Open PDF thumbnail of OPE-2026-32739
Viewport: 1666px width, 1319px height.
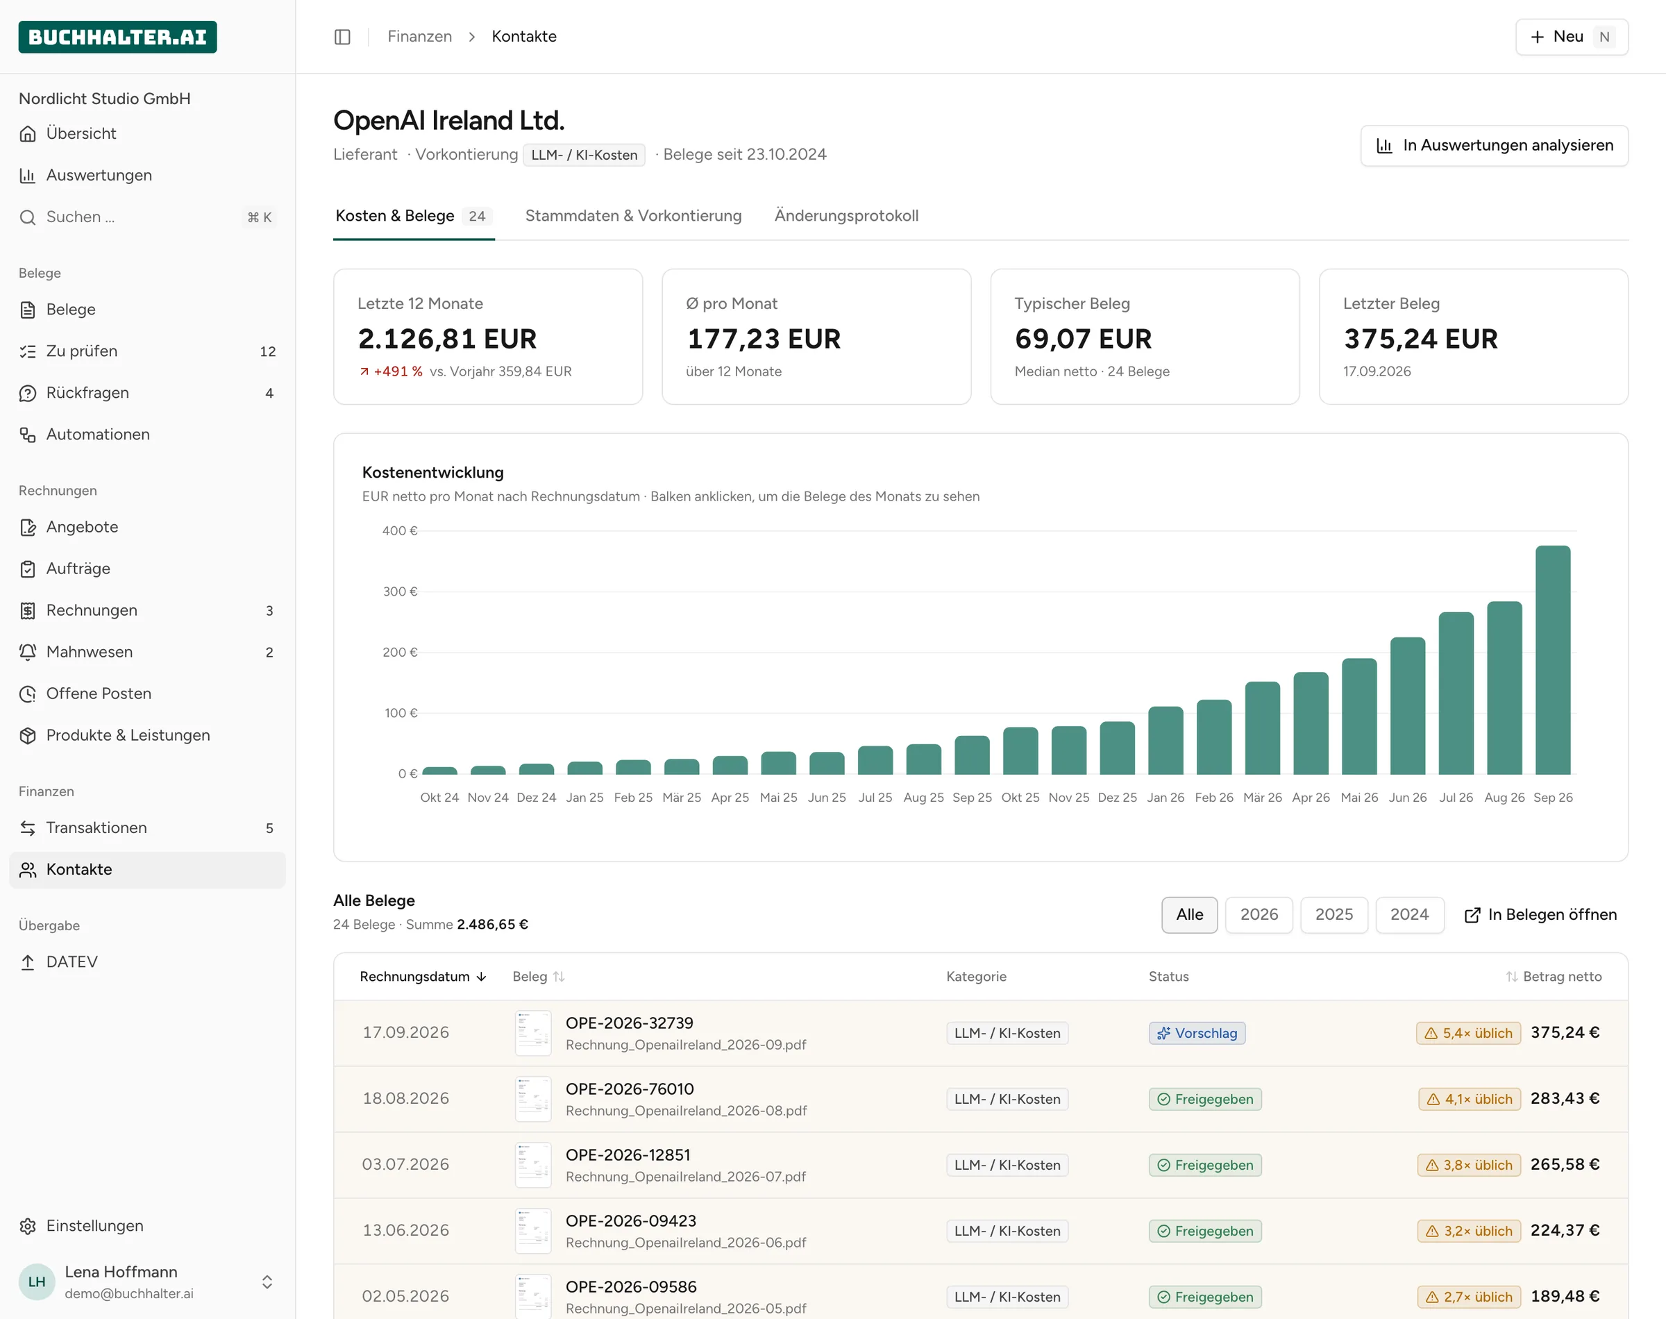pos(533,1033)
